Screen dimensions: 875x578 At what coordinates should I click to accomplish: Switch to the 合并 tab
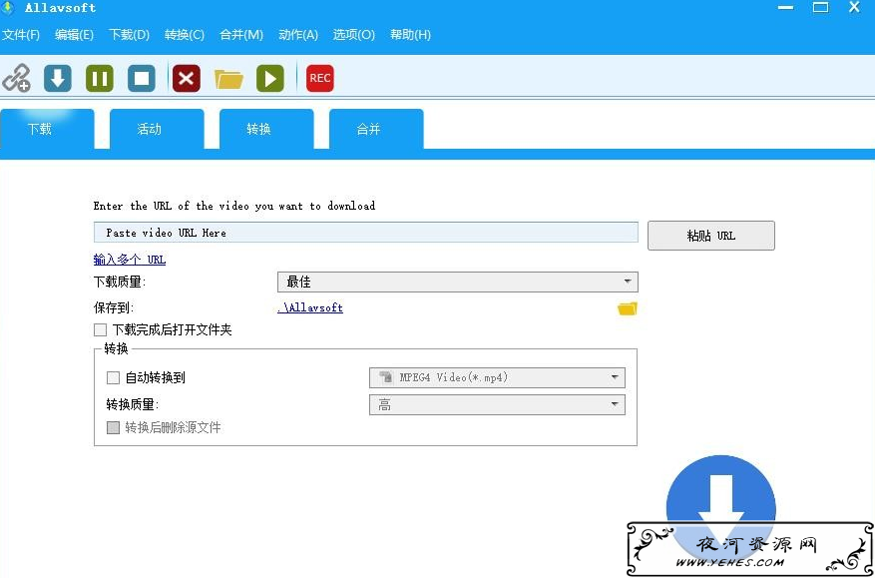[x=377, y=129]
